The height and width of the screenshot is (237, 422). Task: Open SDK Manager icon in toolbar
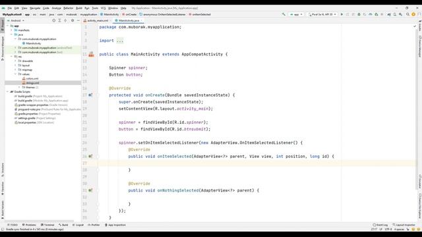400,14
